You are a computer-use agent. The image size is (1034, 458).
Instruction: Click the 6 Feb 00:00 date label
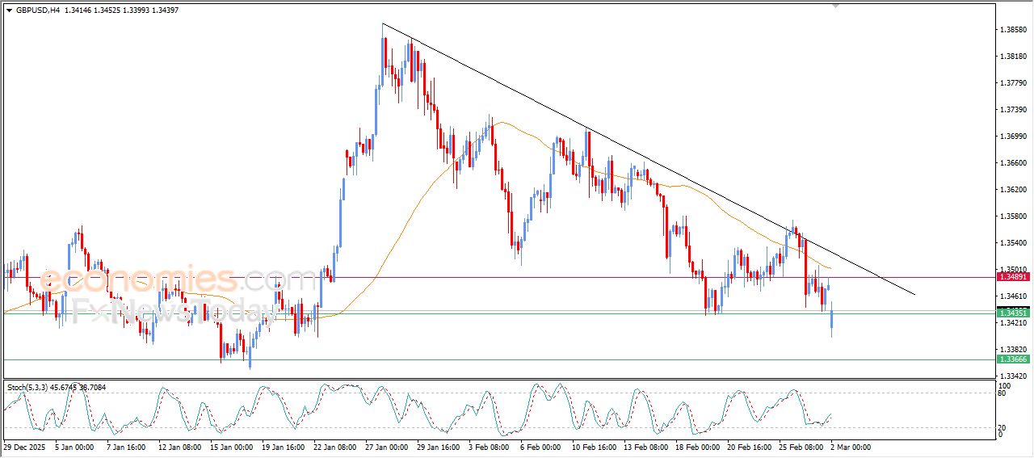click(x=540, y=447)
